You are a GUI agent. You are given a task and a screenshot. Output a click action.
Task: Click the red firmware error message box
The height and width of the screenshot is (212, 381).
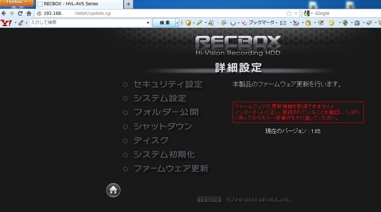(x=298, y=112)
